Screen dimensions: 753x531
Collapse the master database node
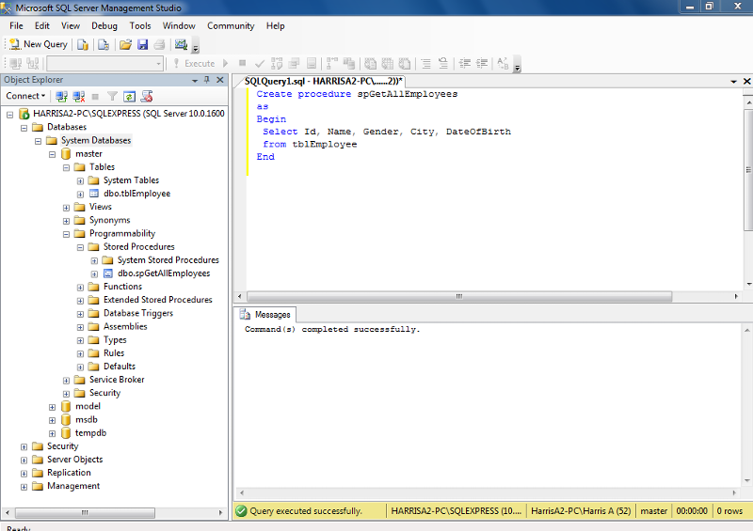[x=53, y=154]
